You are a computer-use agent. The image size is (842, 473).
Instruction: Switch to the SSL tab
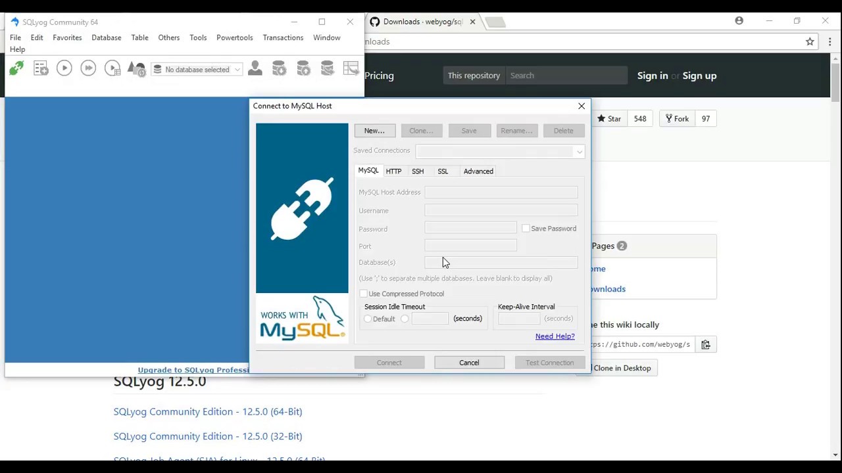click(x=443, y=171)
